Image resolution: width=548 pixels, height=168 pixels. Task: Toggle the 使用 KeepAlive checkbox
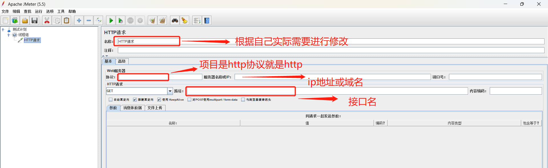(159, 100)
